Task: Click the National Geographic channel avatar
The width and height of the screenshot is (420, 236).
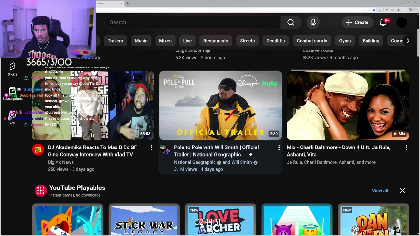Action: click(x=165, y=150)
